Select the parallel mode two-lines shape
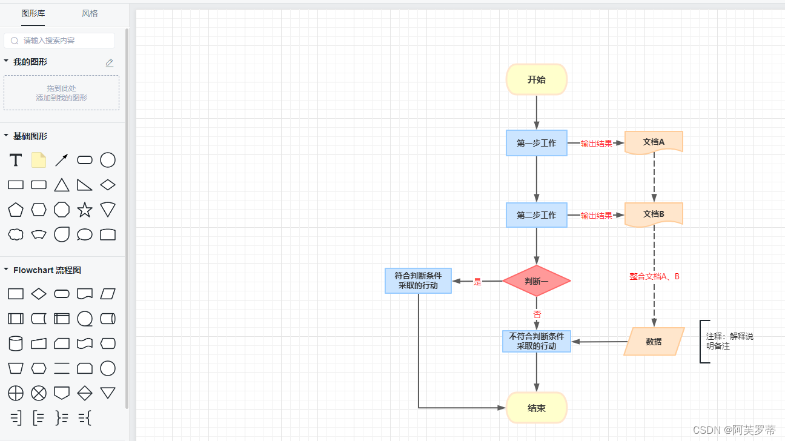The image size is (785, 441). click(x=62, y=368)
